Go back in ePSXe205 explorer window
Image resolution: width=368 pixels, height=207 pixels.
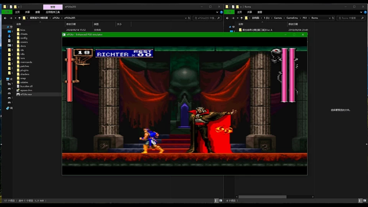[x=5, y=18]
